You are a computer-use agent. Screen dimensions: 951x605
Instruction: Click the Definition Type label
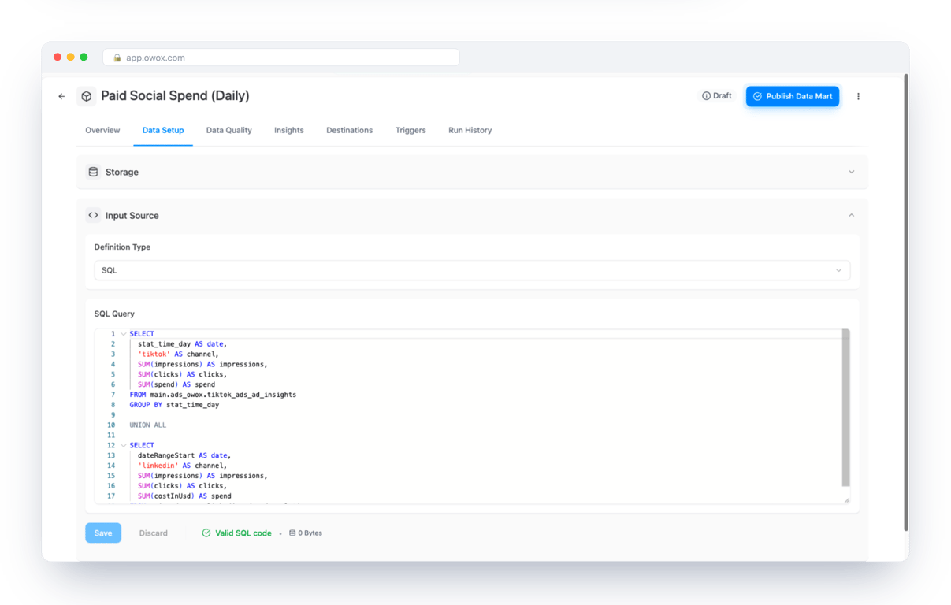(122, 247)
